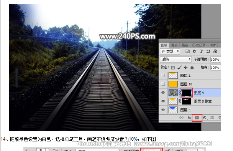Hide the 图层 5 layer
The image size is (233, 151).
(163, 110)
